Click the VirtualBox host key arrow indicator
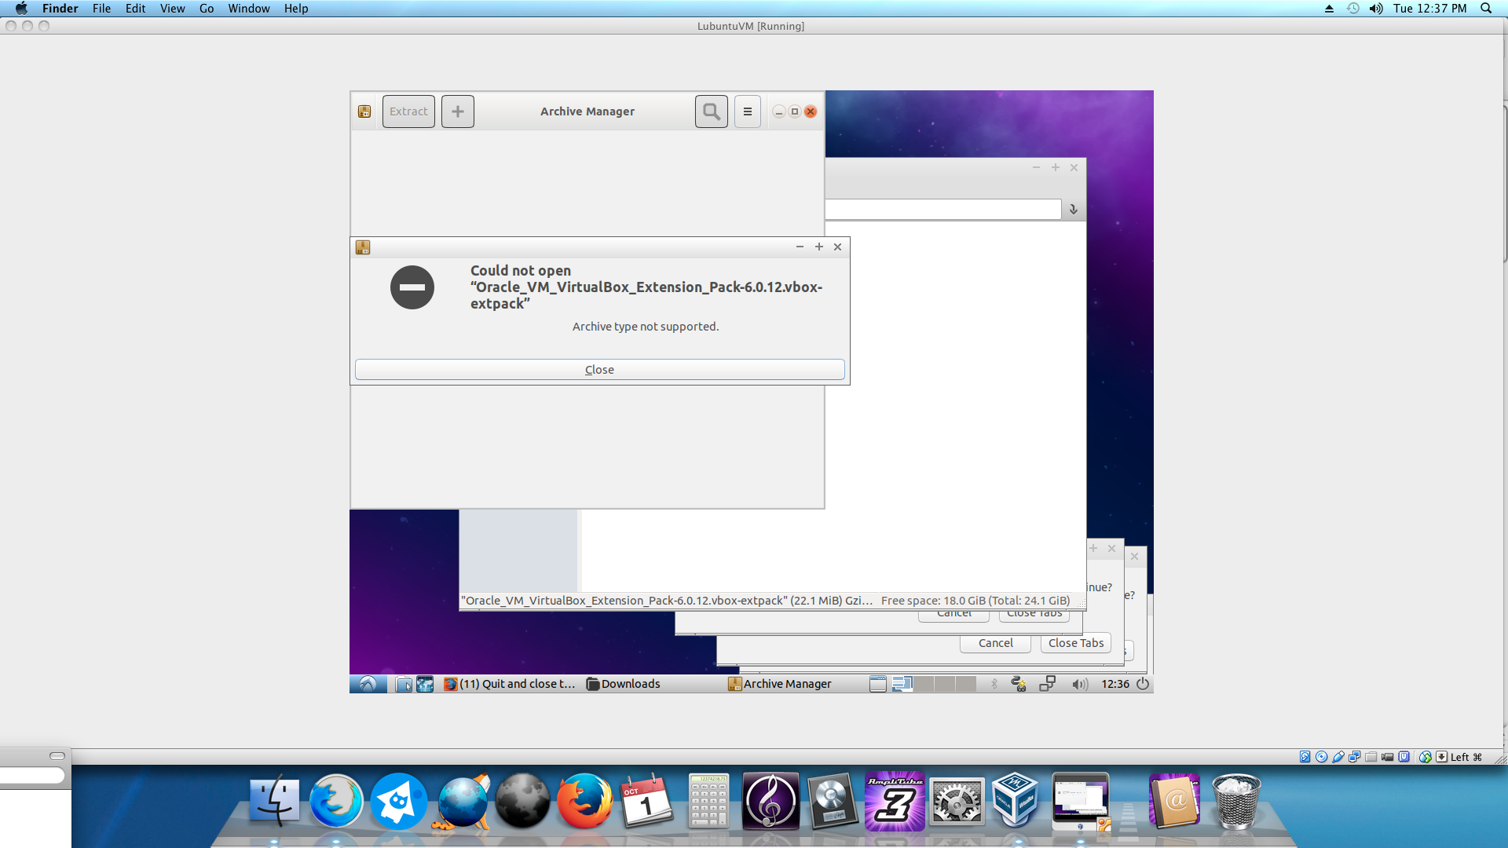The image size is (1508, 848). coord(1441,757)
